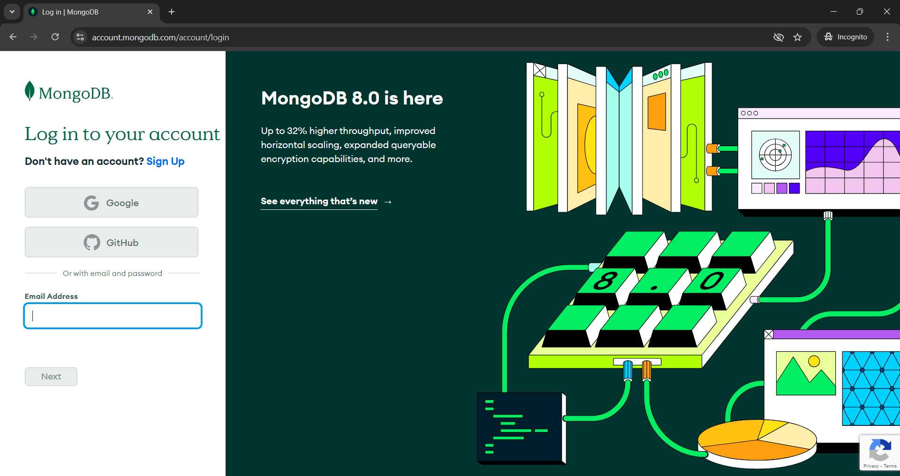Click the reCAPTCHA badge icon

[880, 450]
